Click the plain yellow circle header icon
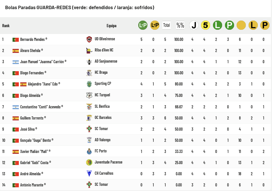The width and height of the screenshot is (272, 191). (x=241, y=25)
